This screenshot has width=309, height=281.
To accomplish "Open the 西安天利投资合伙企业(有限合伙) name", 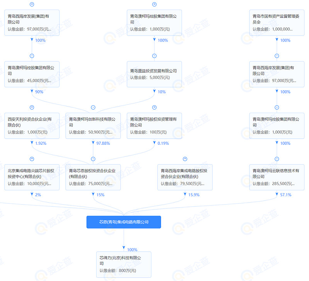I will coord(30,122).
